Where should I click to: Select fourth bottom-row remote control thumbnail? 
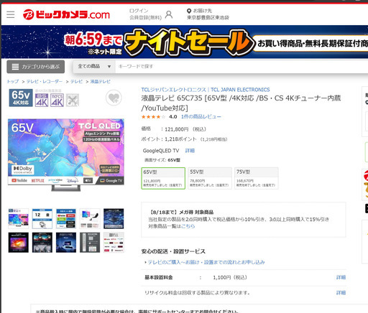pyautogui.click(x=90, y=243)
